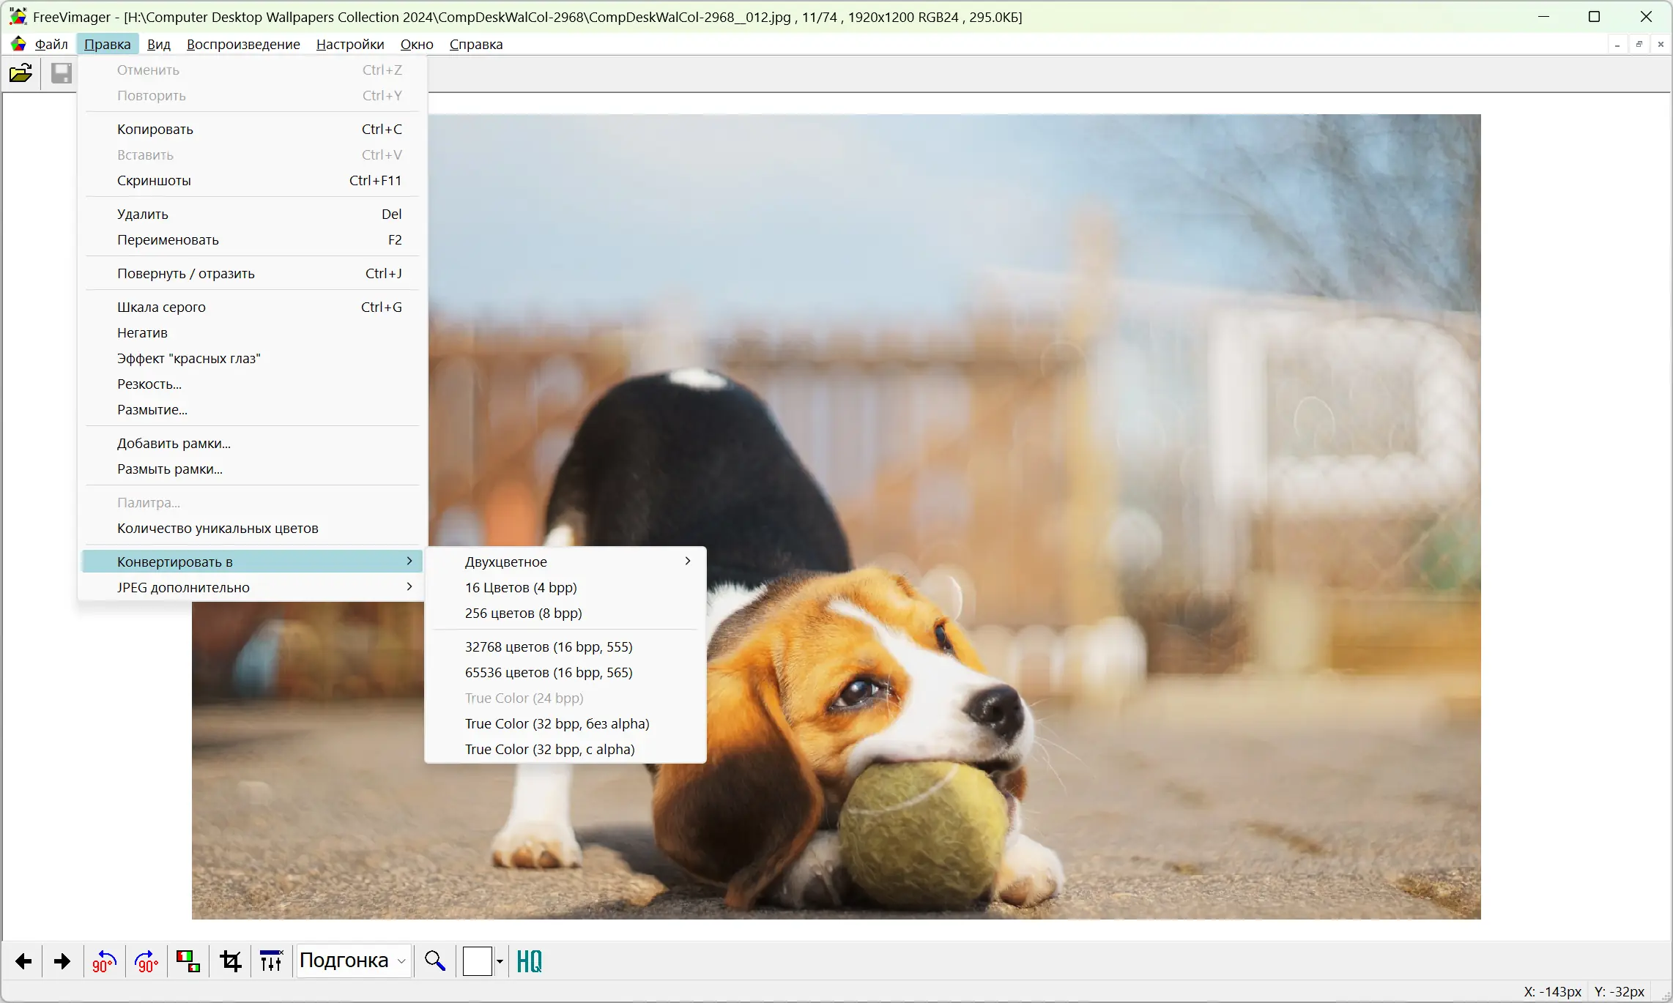Viewport: 1673px width, 1003px height.
Task: Toggle the HQ high quality mode
Action: [529, 961]
